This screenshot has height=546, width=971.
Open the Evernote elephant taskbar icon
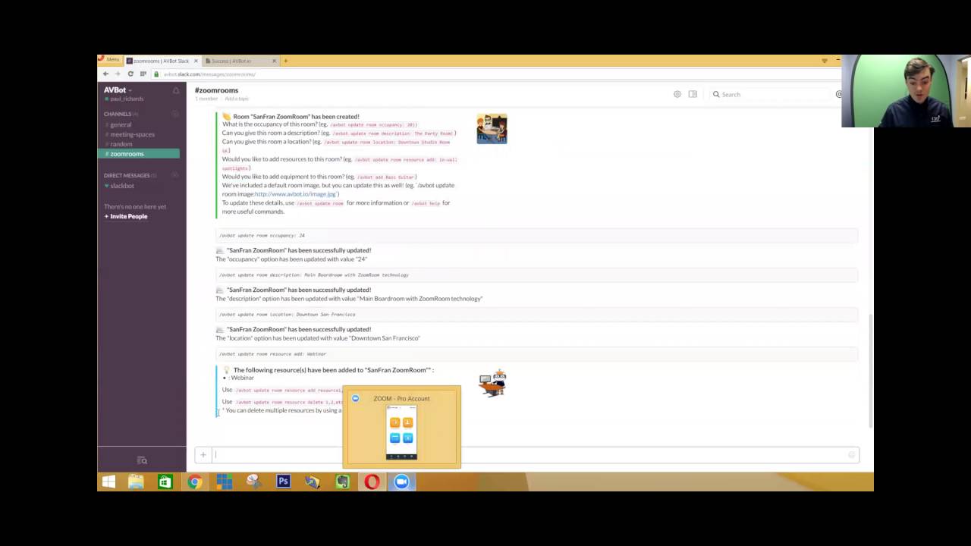click(342, 482)
